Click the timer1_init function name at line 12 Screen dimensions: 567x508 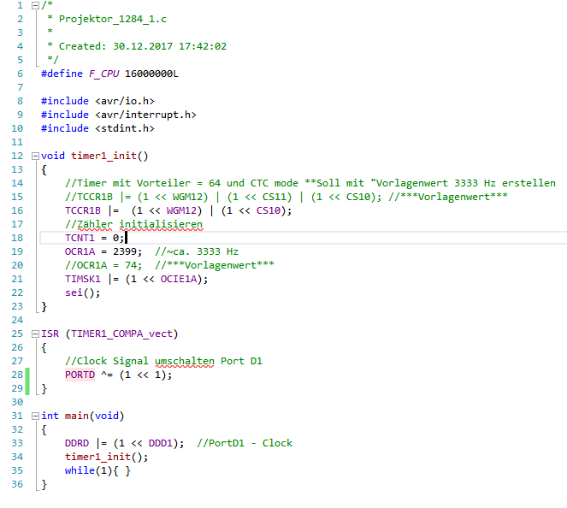[x=103, y=157]
